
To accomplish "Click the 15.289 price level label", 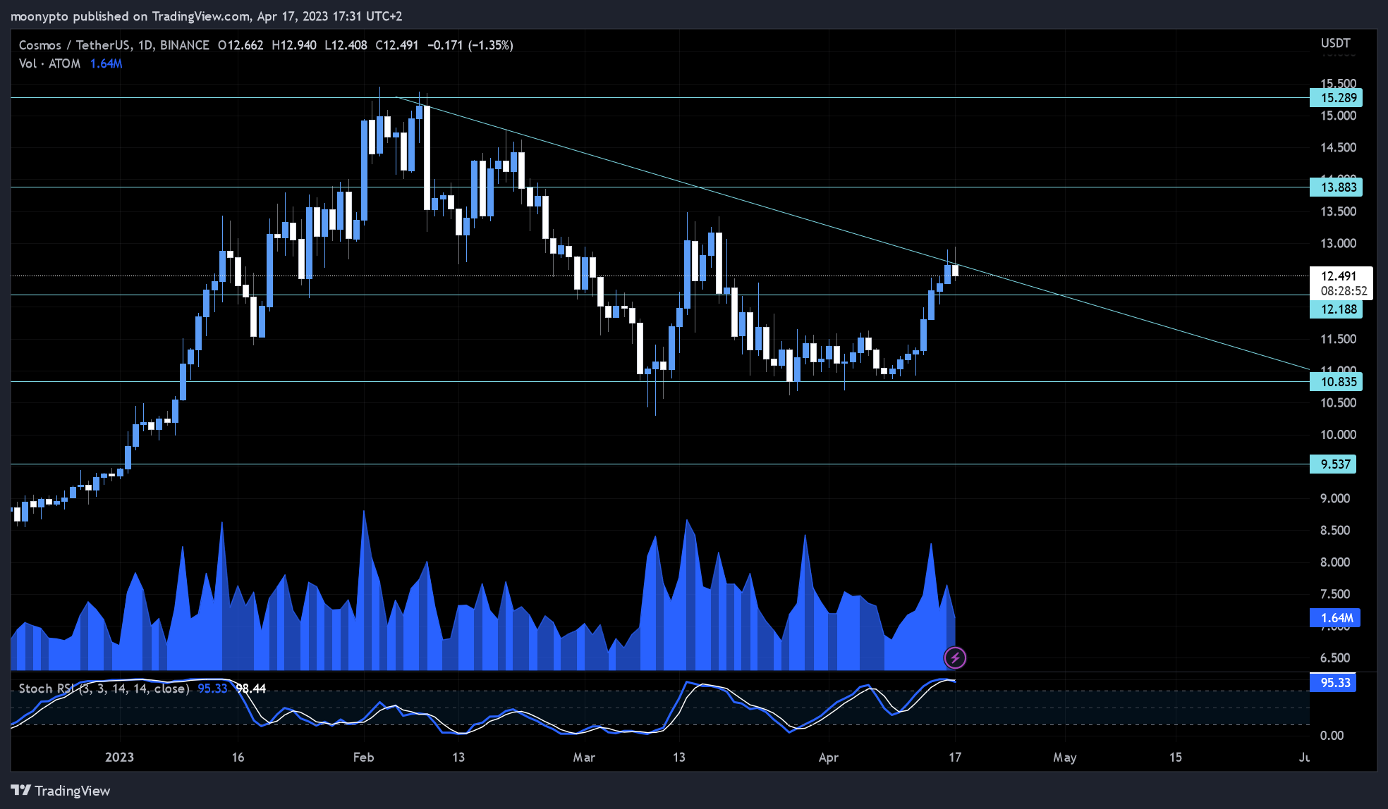I will coord(1336,98).
